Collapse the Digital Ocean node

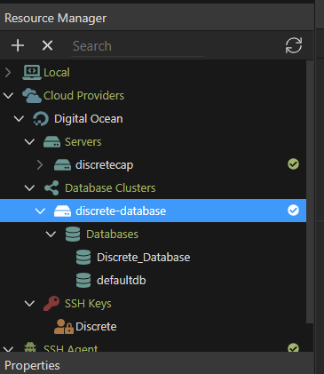coord(19,119)
